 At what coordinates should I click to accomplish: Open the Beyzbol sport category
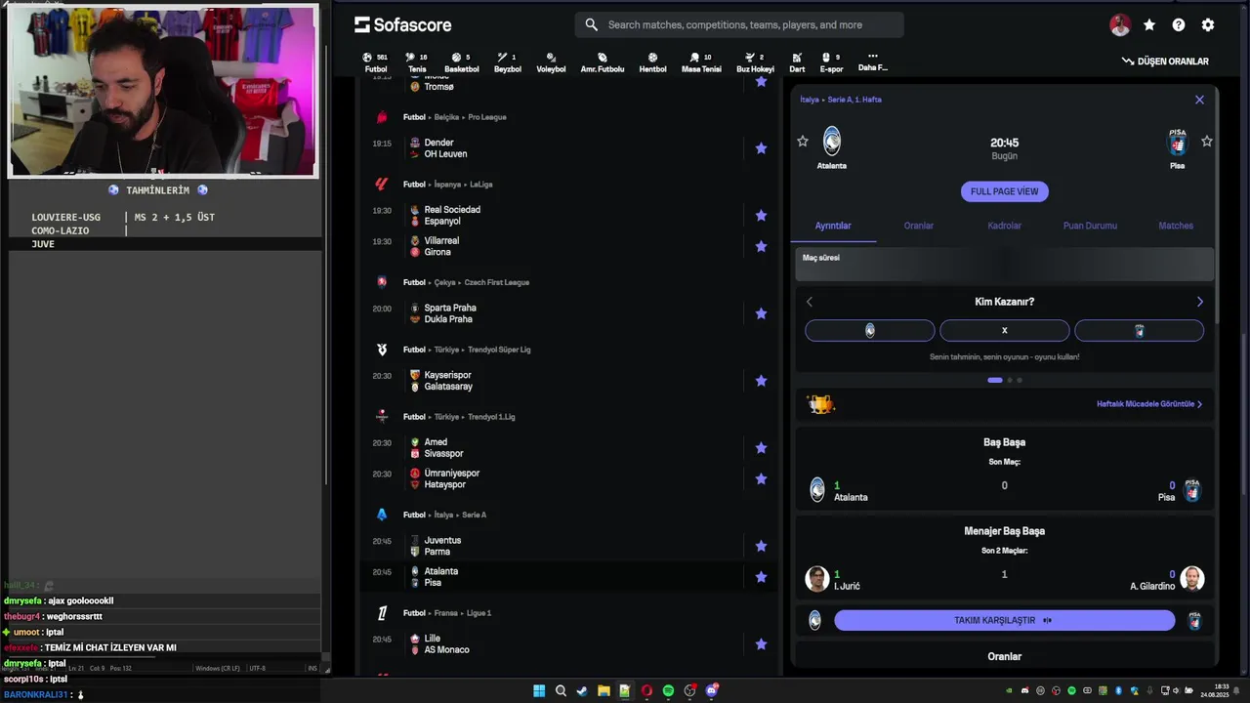point(508,62)
